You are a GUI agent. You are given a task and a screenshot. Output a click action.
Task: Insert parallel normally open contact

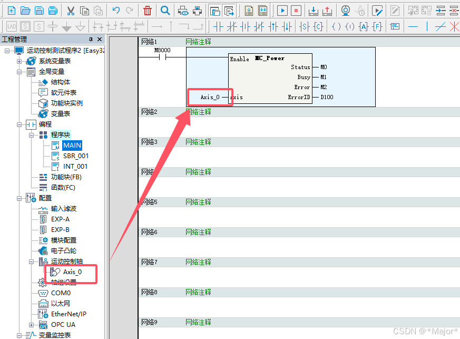245,27
